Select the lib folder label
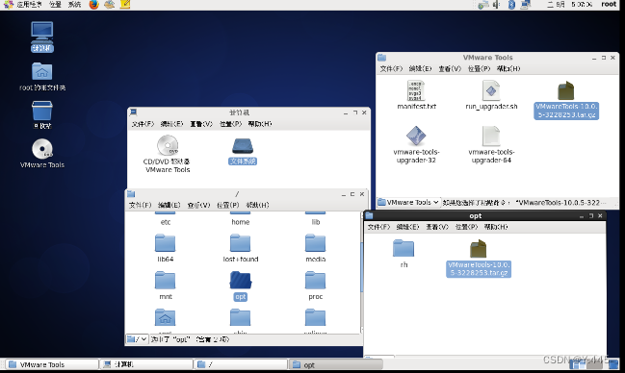Image resolution: width=625 pixels, height=373 pixels. 316,222
